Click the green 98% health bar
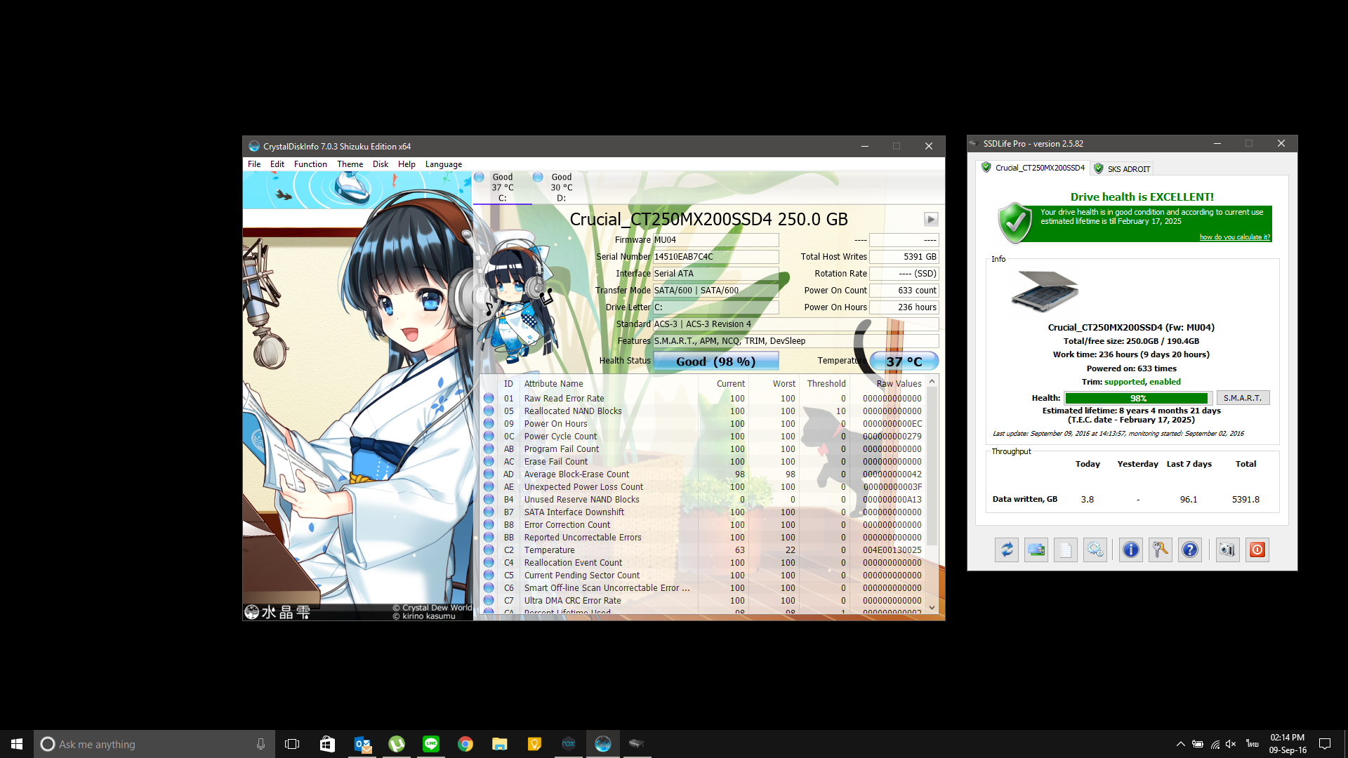The width and height of the screenshot is (1348, 758). coord(1137,398)
